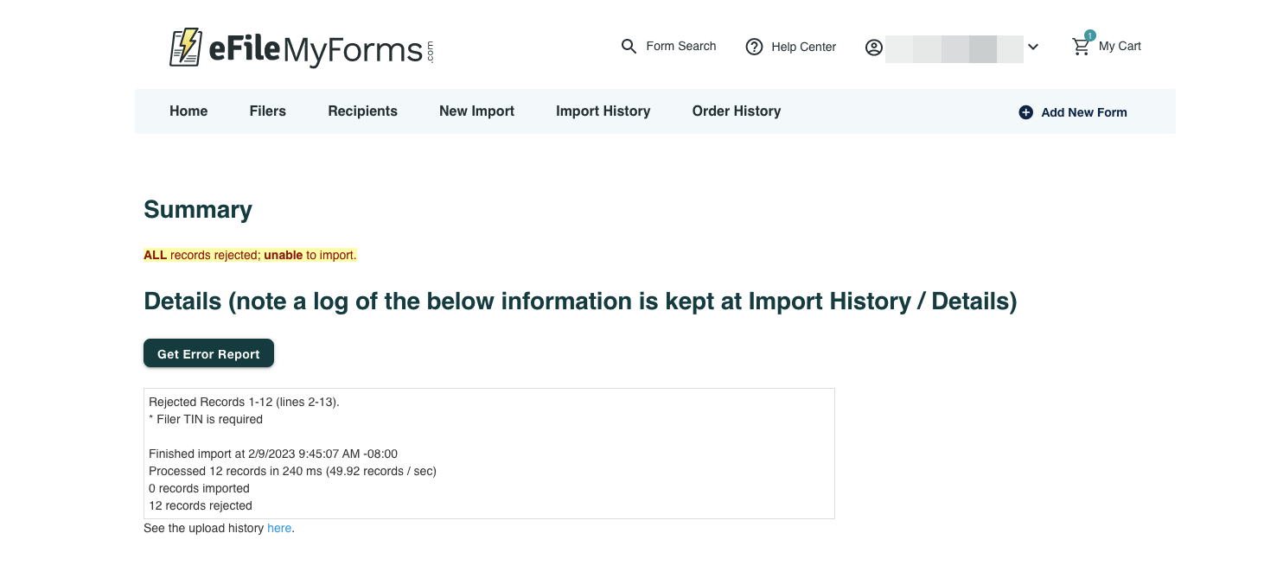Click the user account profile icon
This screenshot has height=584, width=1264.
click(x=874, y=48)
